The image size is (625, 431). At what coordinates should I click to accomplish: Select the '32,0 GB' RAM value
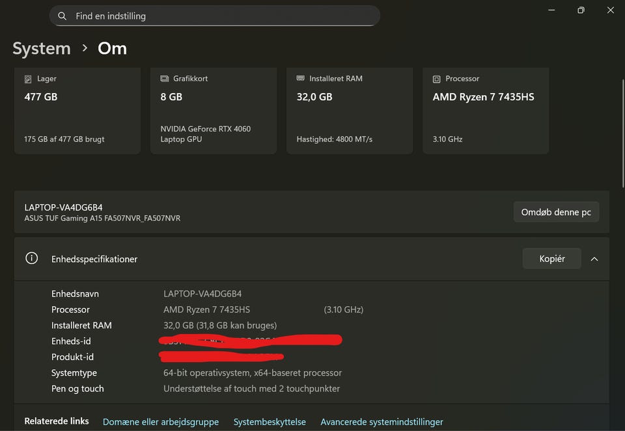click(x=314, y=97)
